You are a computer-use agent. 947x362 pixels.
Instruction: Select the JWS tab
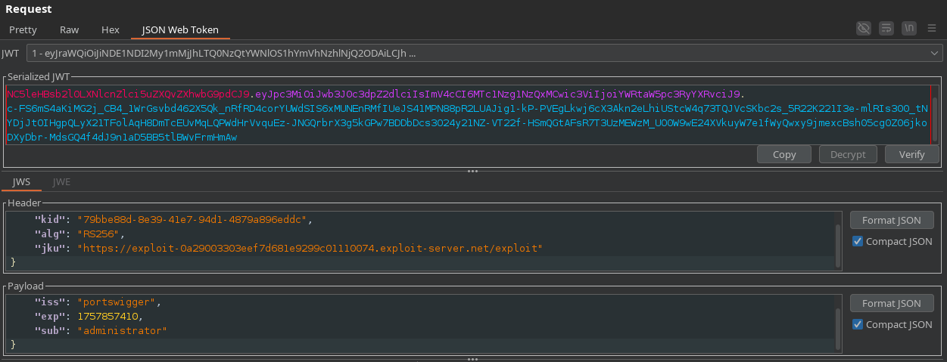coord(21,181)
